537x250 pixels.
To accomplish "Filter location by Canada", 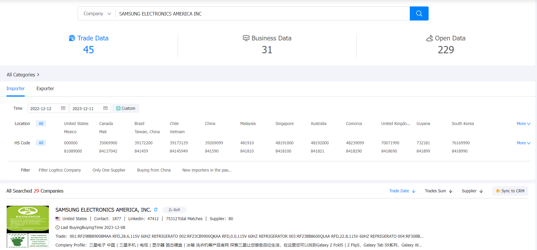I will (106, 124).
